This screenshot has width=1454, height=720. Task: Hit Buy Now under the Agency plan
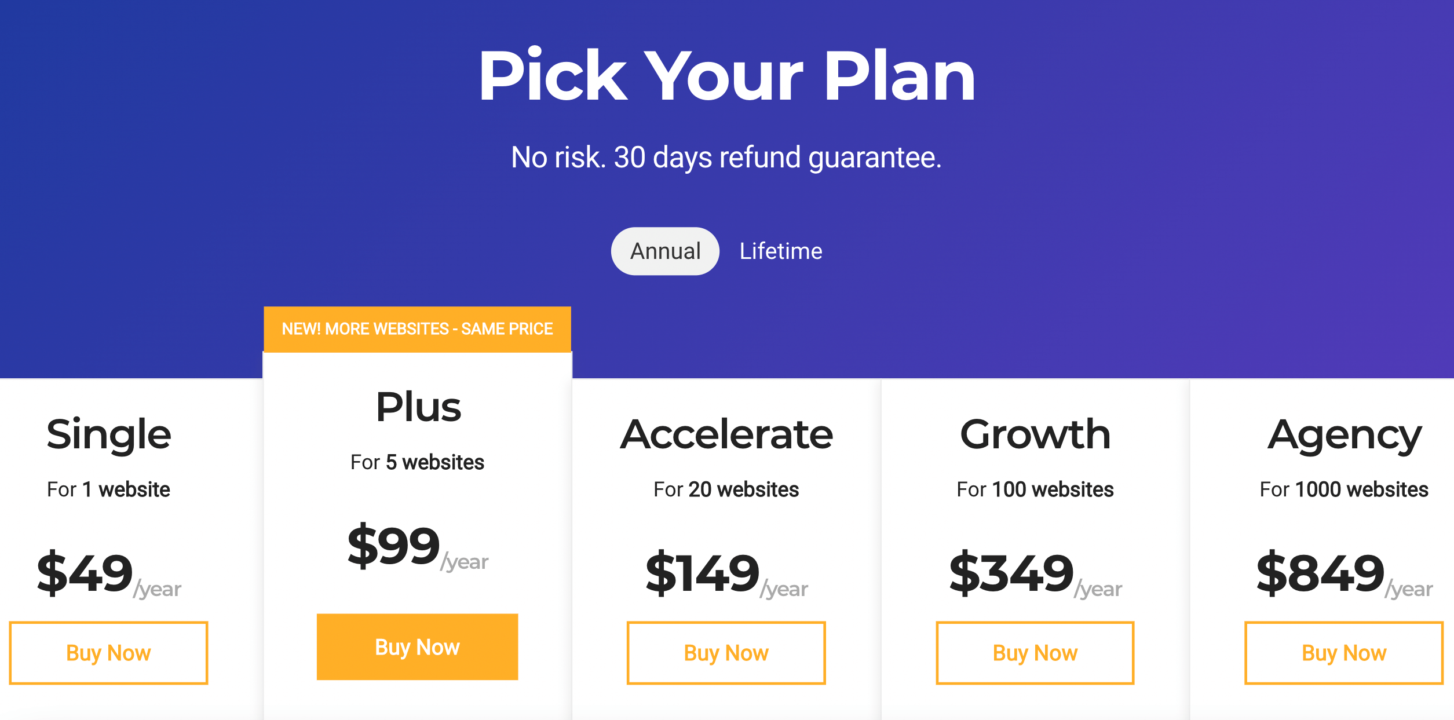pyautogui.click(x=1343, y=653)
